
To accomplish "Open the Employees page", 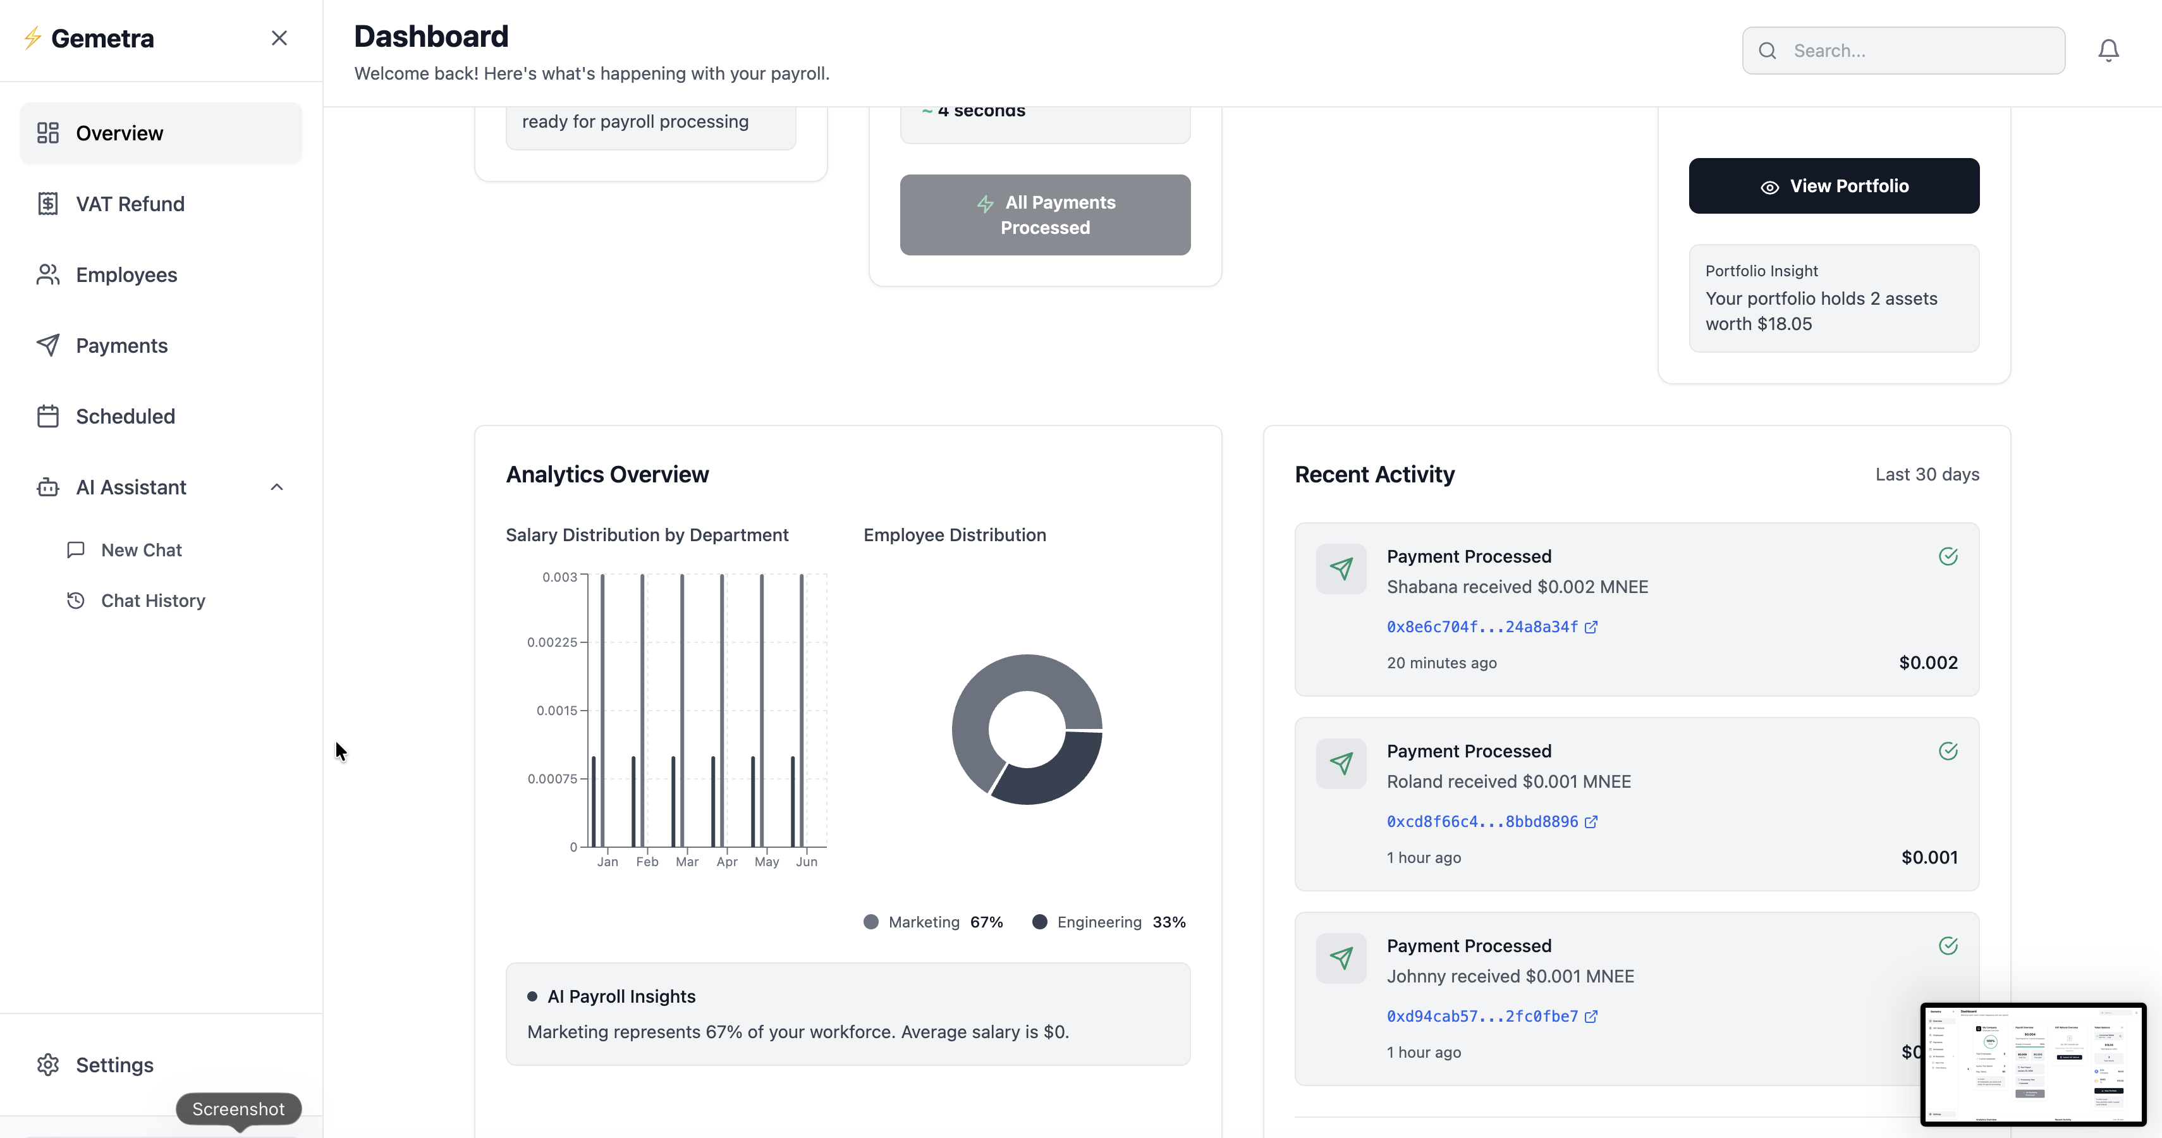I will pos(126,274).
